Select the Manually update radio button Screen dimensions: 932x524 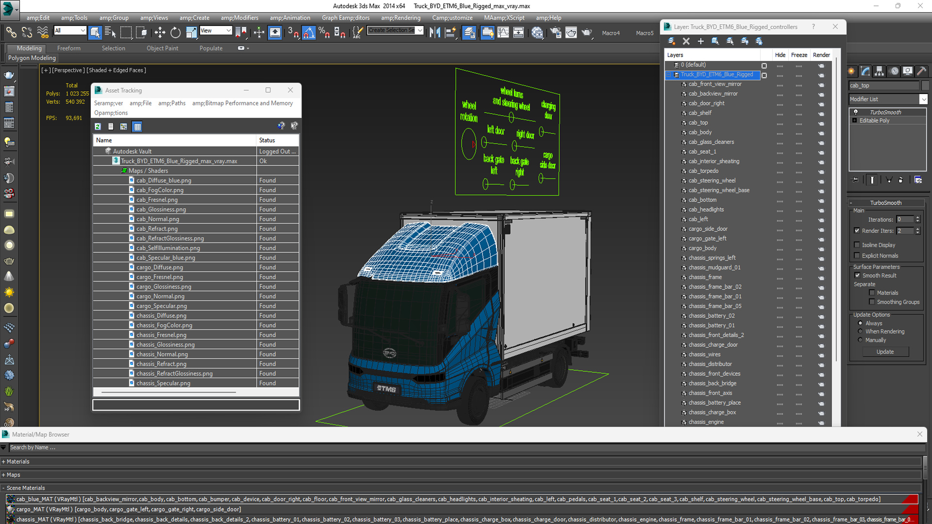click(860, 340)
